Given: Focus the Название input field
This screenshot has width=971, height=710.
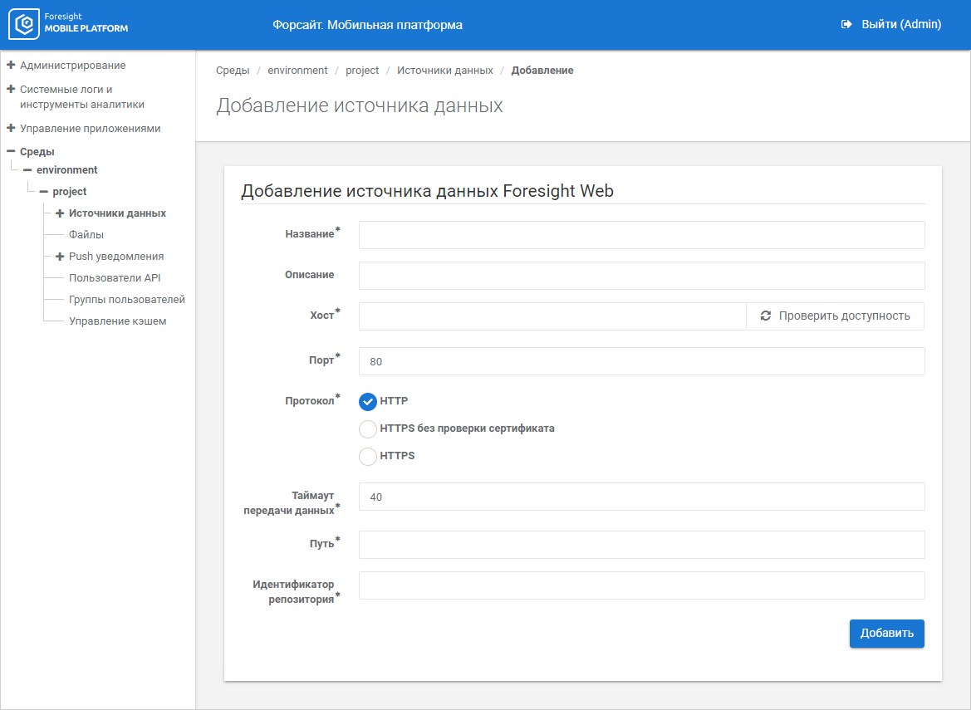Looking at the screenshot, I should coord(641,235).
